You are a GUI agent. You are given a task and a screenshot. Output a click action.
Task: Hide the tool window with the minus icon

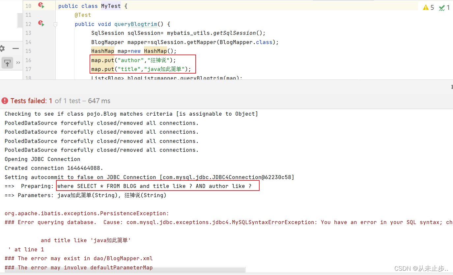(15, 49)
